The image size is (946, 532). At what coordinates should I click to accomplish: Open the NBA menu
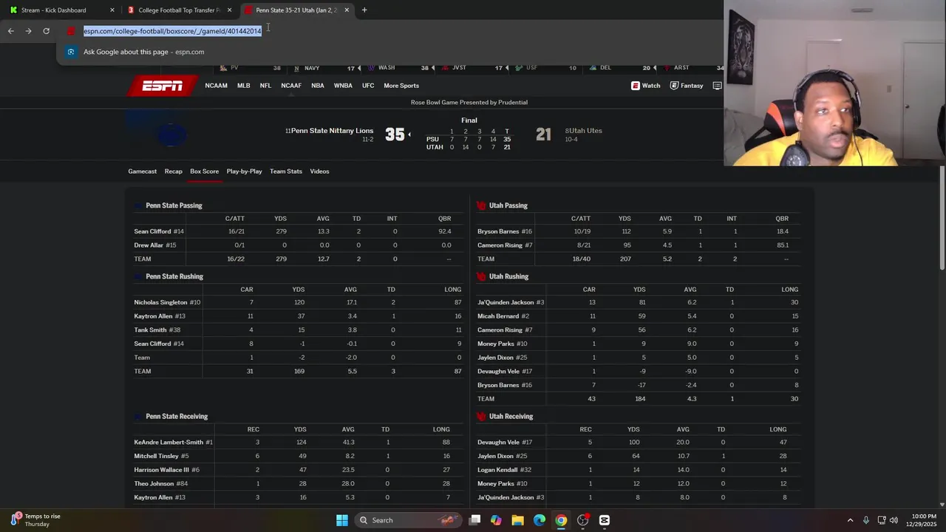coord(318,86)
